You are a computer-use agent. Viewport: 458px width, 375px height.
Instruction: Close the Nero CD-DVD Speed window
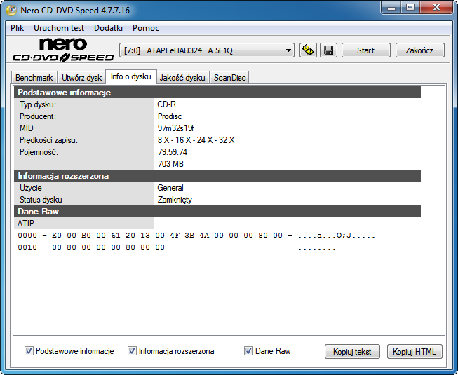click(x=436, y=8)
